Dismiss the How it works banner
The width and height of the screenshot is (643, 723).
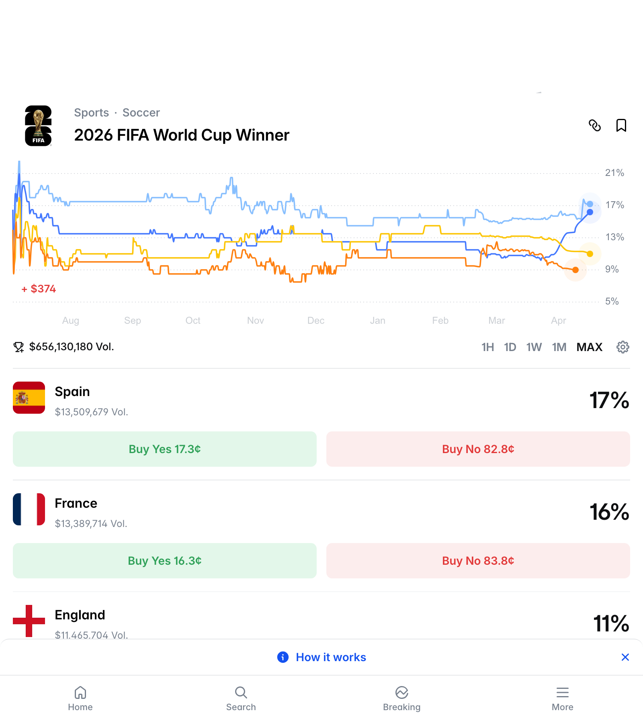(625, 657)
